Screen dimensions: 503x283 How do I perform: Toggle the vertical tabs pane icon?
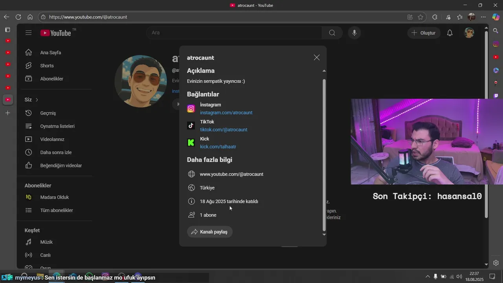7,29
